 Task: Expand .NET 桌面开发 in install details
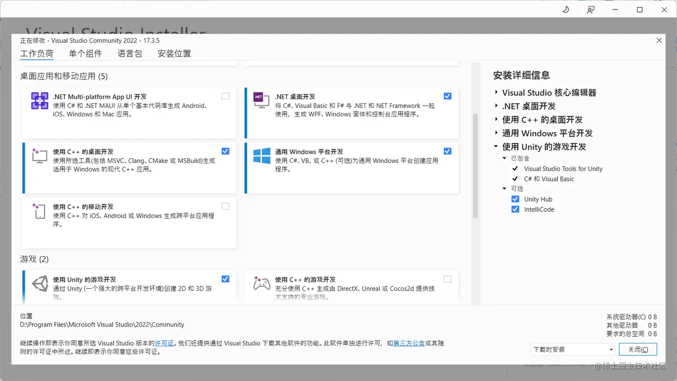point(496,106)
